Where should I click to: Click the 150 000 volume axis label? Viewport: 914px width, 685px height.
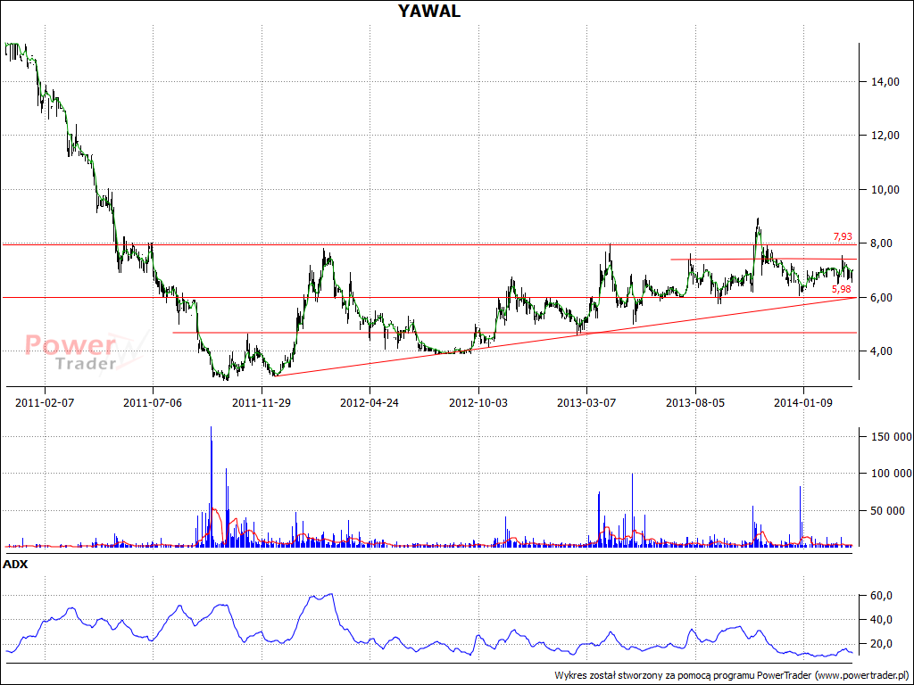coord(892,437)
